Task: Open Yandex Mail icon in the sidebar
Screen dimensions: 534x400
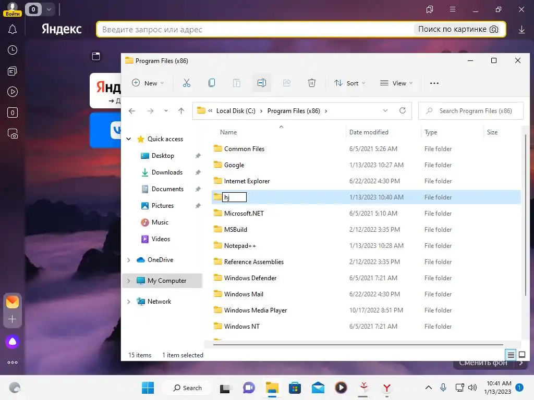Action: [x=13, y=302]
